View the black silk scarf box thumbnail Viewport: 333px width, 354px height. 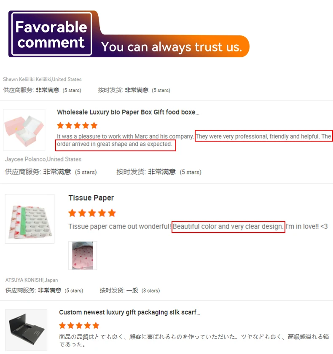[x=27, y=330]
